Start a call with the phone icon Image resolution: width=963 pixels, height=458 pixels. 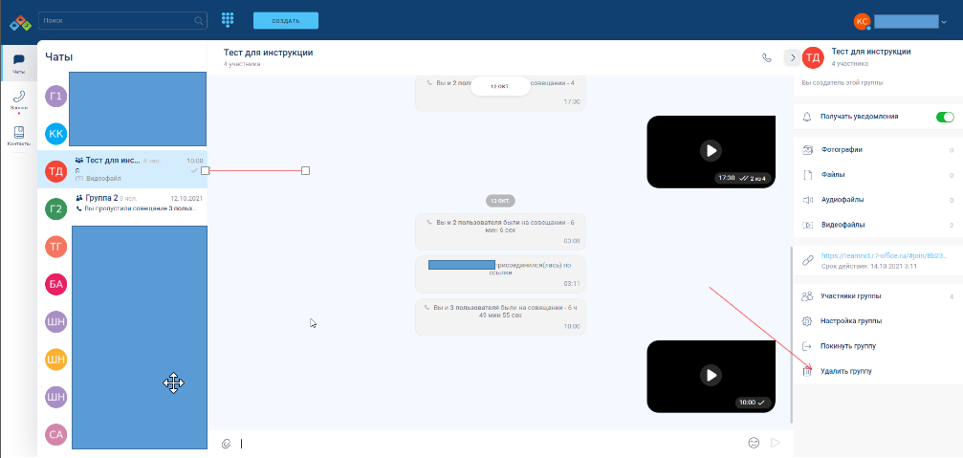tap(766, 57)
